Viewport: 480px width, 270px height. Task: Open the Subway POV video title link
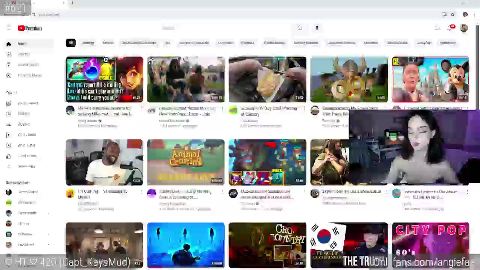pos(269,111)
